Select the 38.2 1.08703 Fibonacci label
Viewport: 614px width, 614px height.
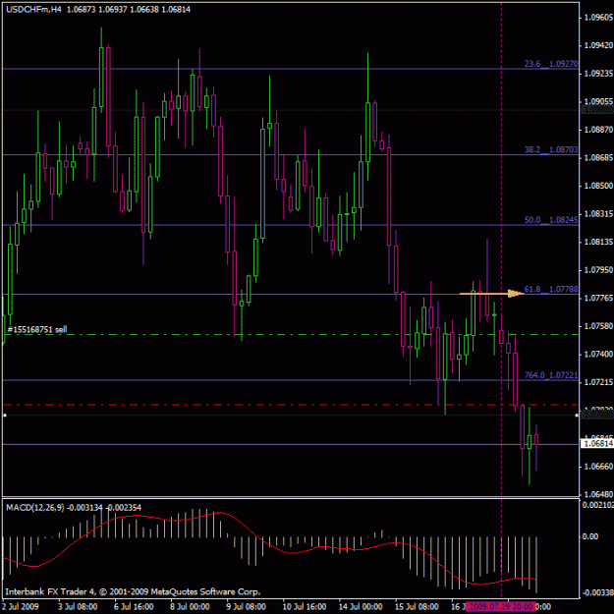tap(551, 149)
